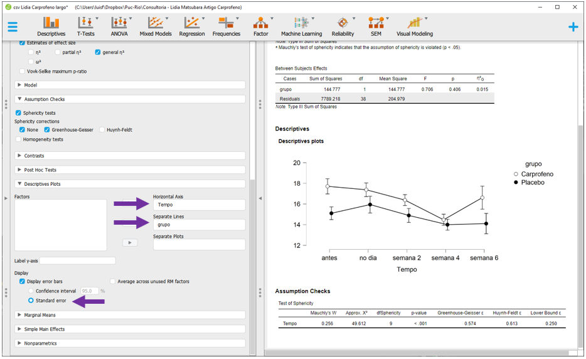Click the Visual Modeling module

point(414,26)
